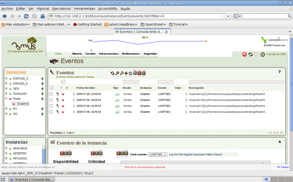
Task: Expand the RV service node
Action: (6, 109)
